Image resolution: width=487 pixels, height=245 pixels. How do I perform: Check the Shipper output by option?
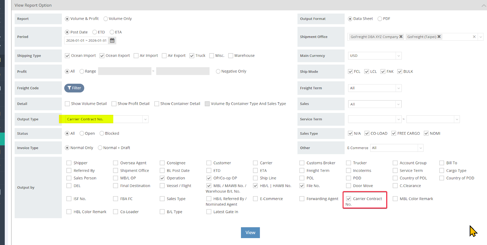coord(69,163)
